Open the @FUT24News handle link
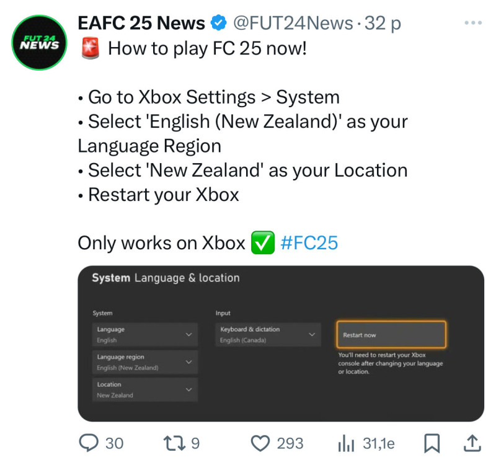This screenshot has height=465, width=496. pyautogui.click(x=293, y=23)
